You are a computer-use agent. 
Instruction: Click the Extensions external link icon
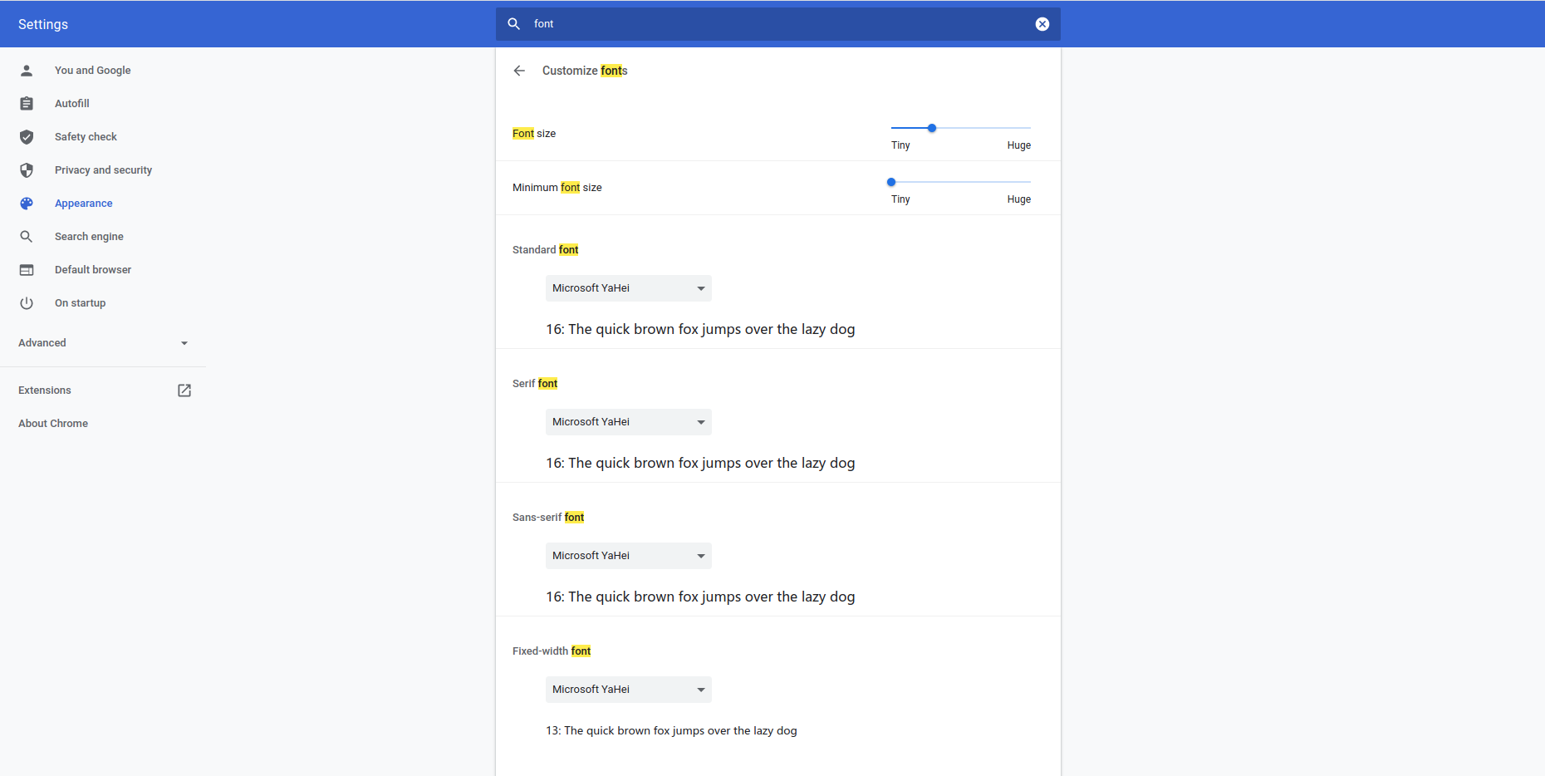(x=184, y=390)
